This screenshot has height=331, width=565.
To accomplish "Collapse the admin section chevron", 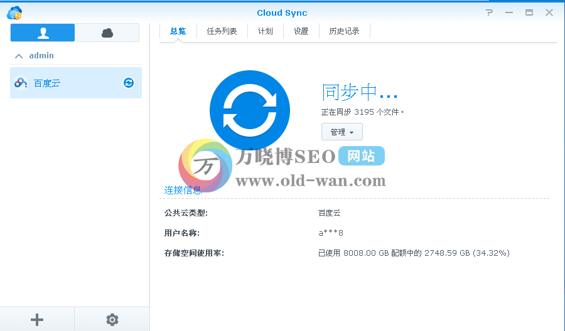I will click(19, 56).
